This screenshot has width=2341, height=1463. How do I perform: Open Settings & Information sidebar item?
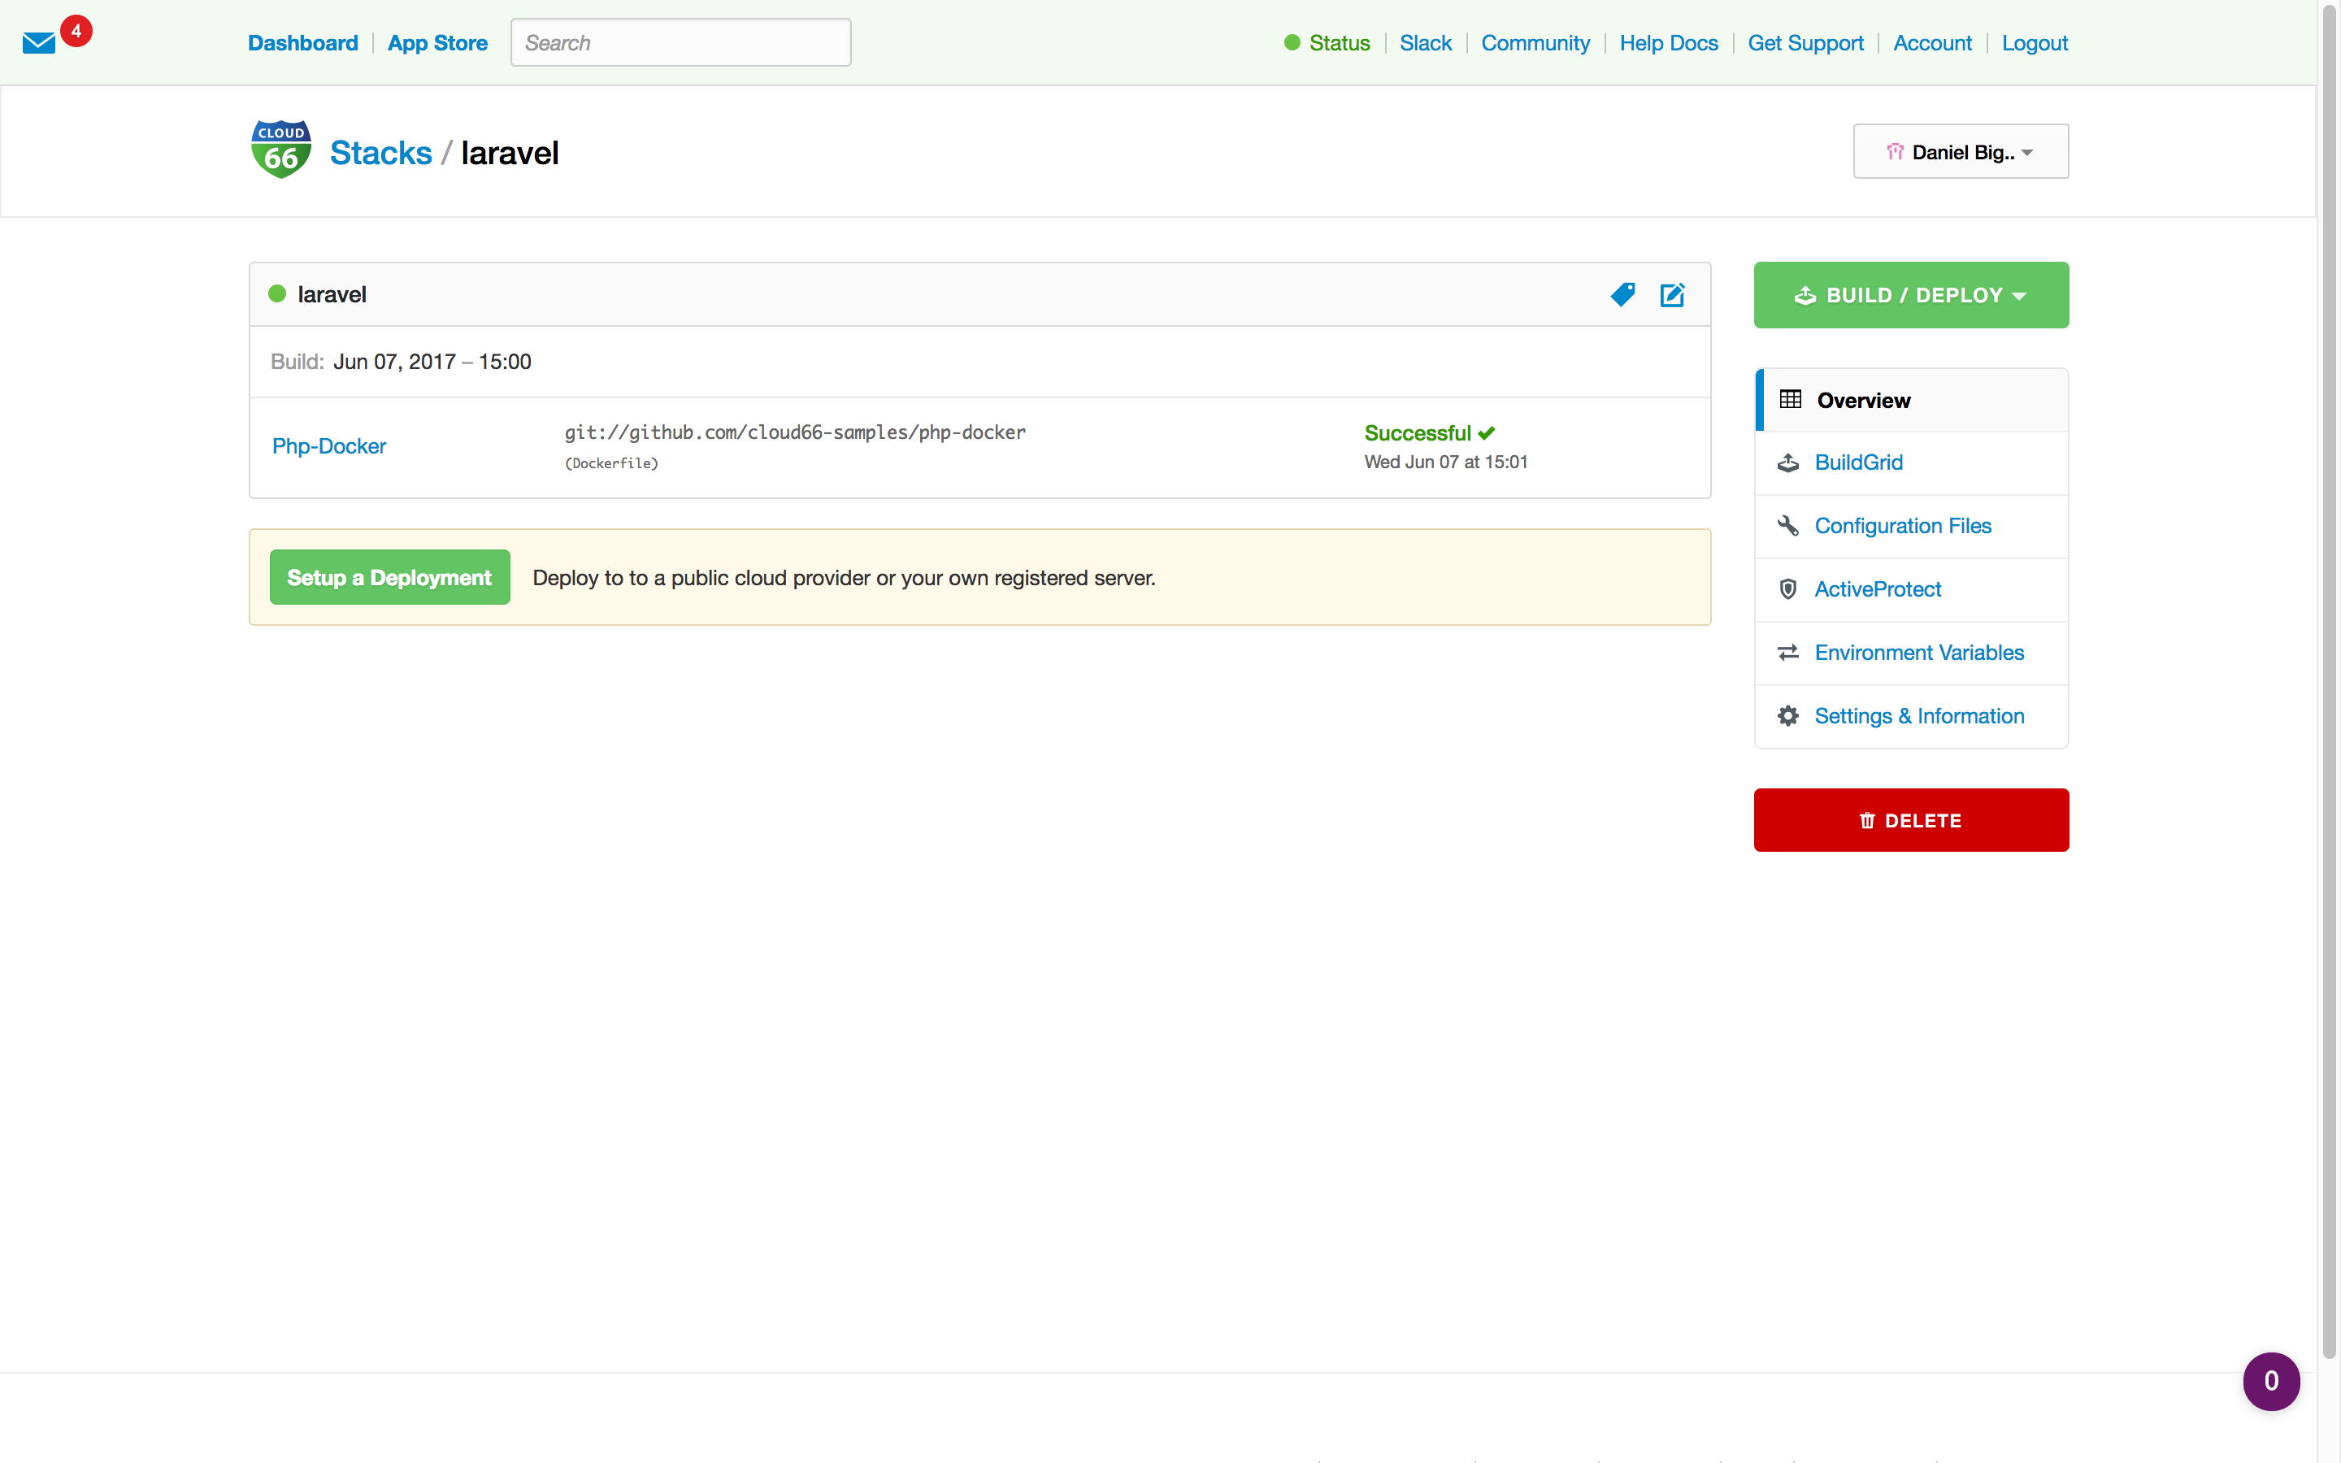click(x=1912, y=716)
